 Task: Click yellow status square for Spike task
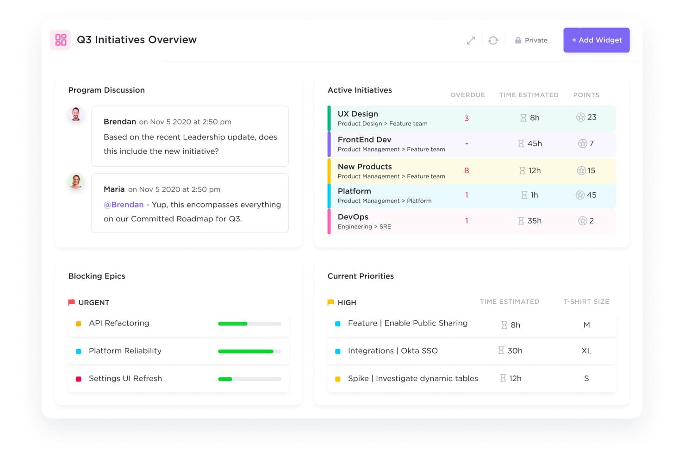338,379
